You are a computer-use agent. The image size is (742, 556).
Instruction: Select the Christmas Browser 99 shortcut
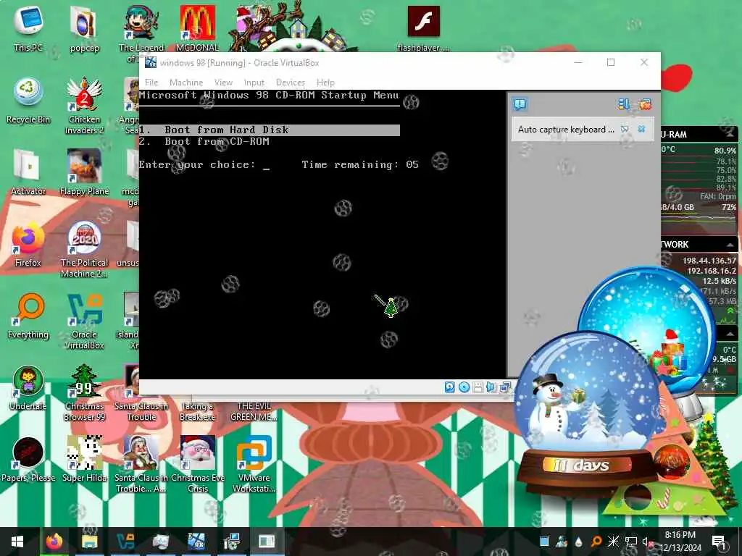coord(84,393)
